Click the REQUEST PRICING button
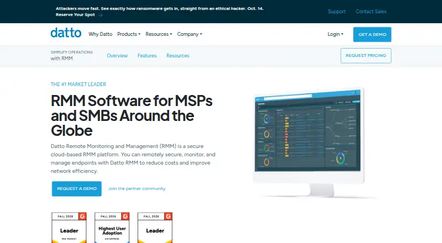This screenshot has height=243, width=442. 366,56
